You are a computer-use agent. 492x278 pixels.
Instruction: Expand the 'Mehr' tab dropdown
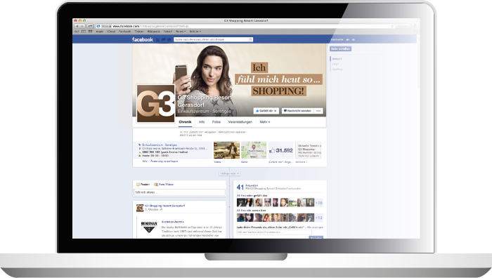(265, 122)
